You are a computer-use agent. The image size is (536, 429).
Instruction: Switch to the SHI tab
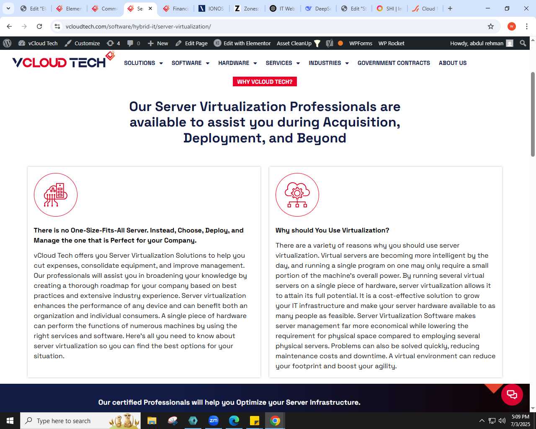389,8
